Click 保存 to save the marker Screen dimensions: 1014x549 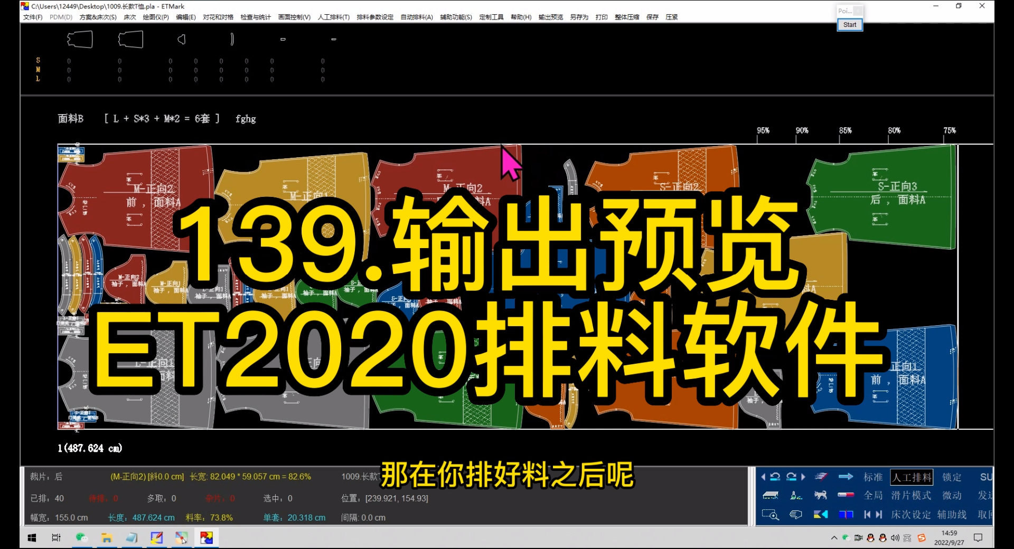[652, 17]
